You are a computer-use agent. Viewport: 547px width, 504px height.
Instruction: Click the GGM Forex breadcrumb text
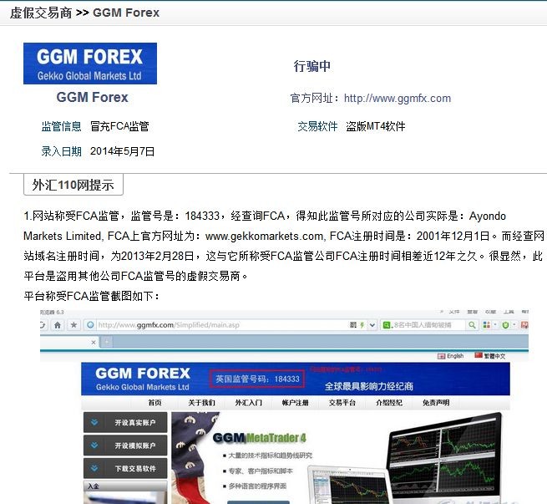[x=126, y=13]
